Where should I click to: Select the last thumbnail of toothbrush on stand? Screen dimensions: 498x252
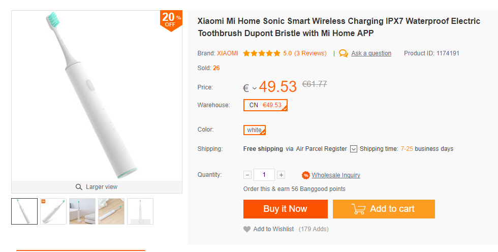tap(140, 211)
